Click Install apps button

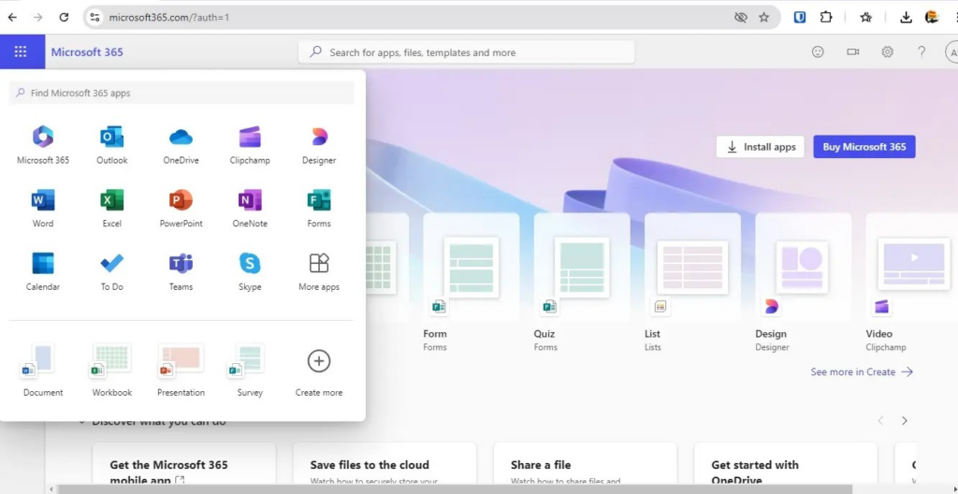coord(760,147)
